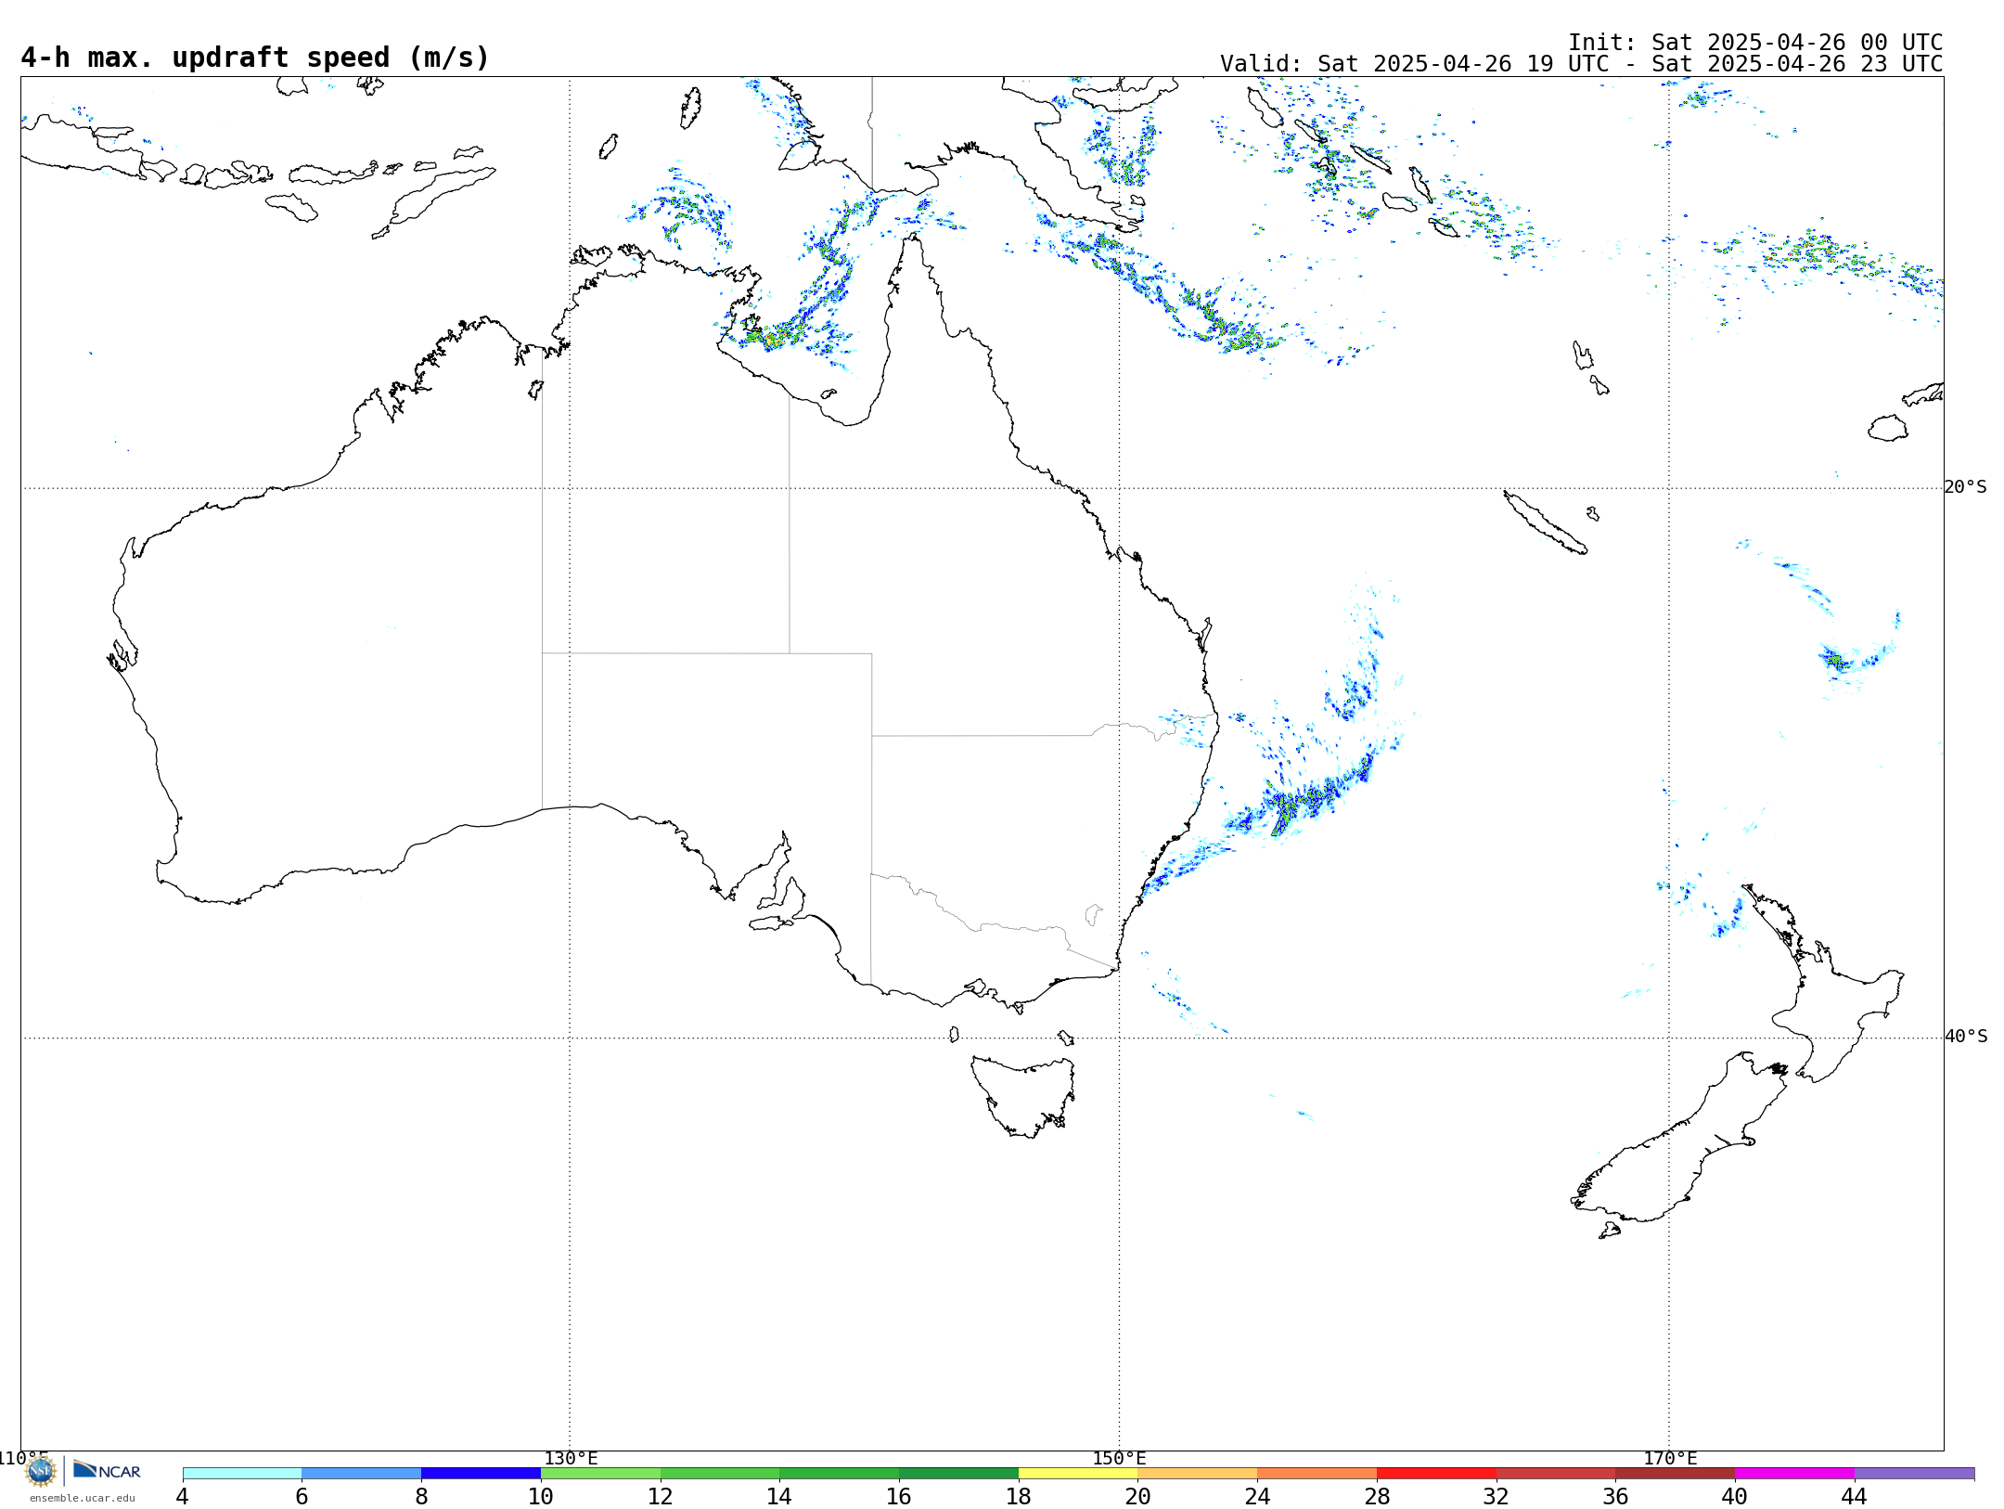Open the ensemble.ucar.edu text link
The height and width of the screenshot is (1509, 2004).
[x=82, y=1498]
